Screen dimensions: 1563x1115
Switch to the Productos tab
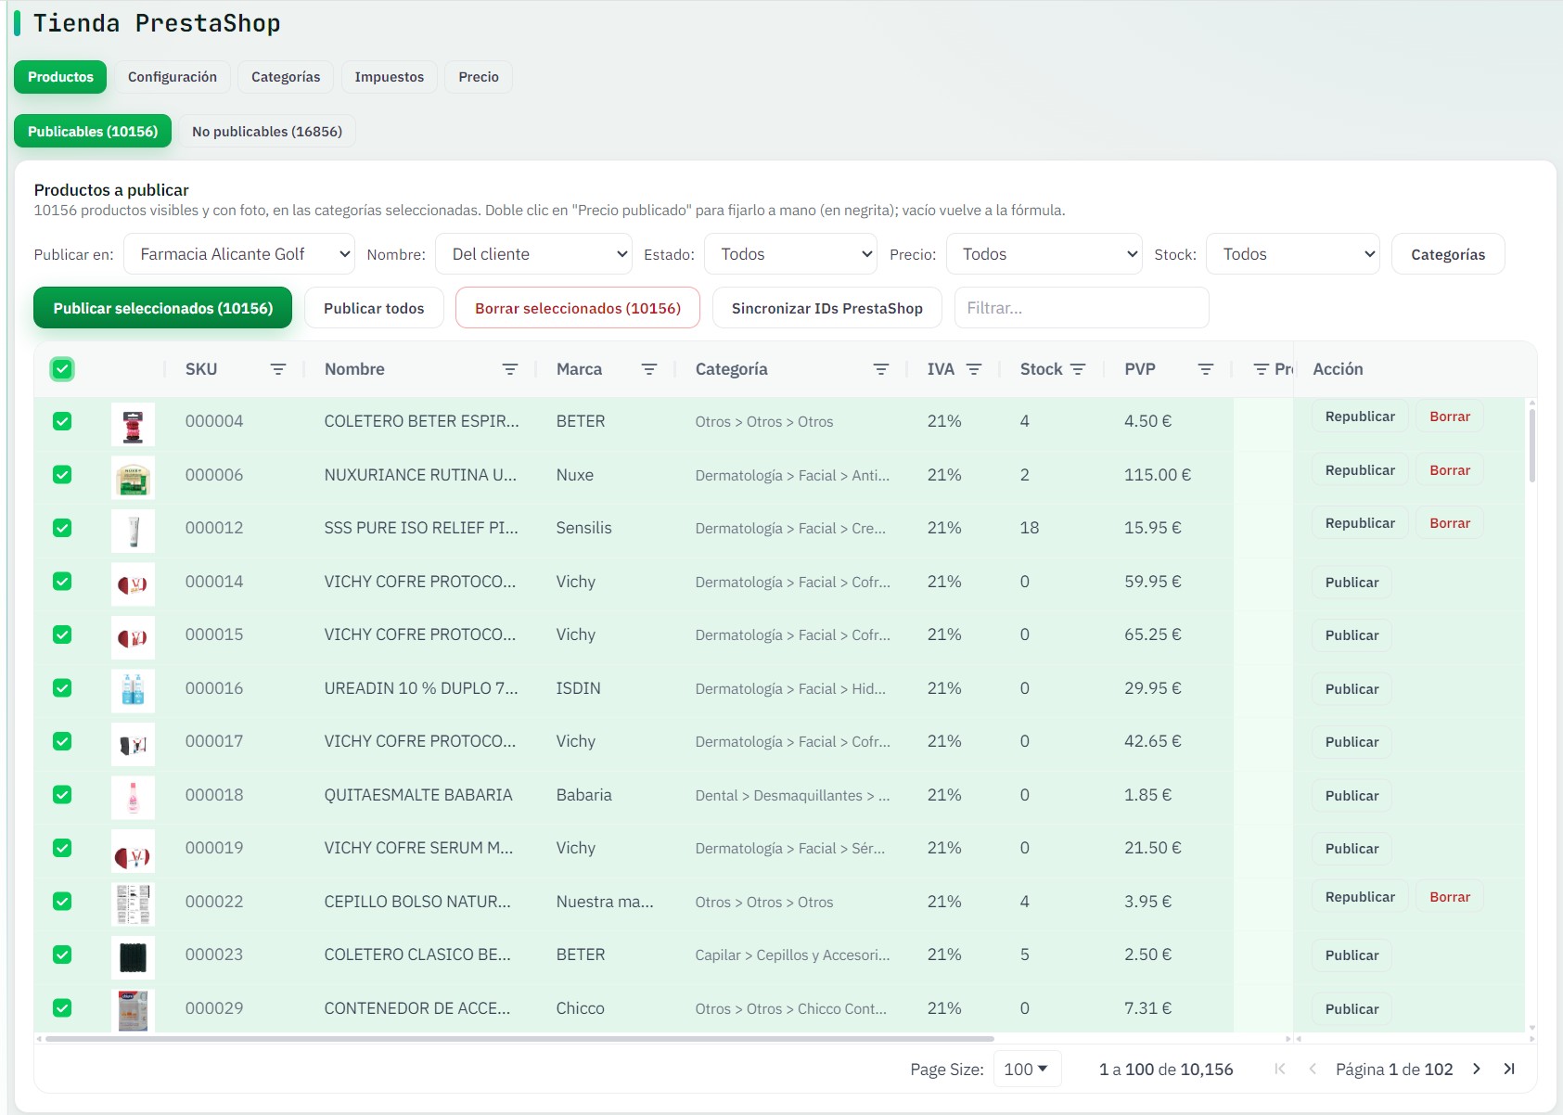tap(60, 77)
